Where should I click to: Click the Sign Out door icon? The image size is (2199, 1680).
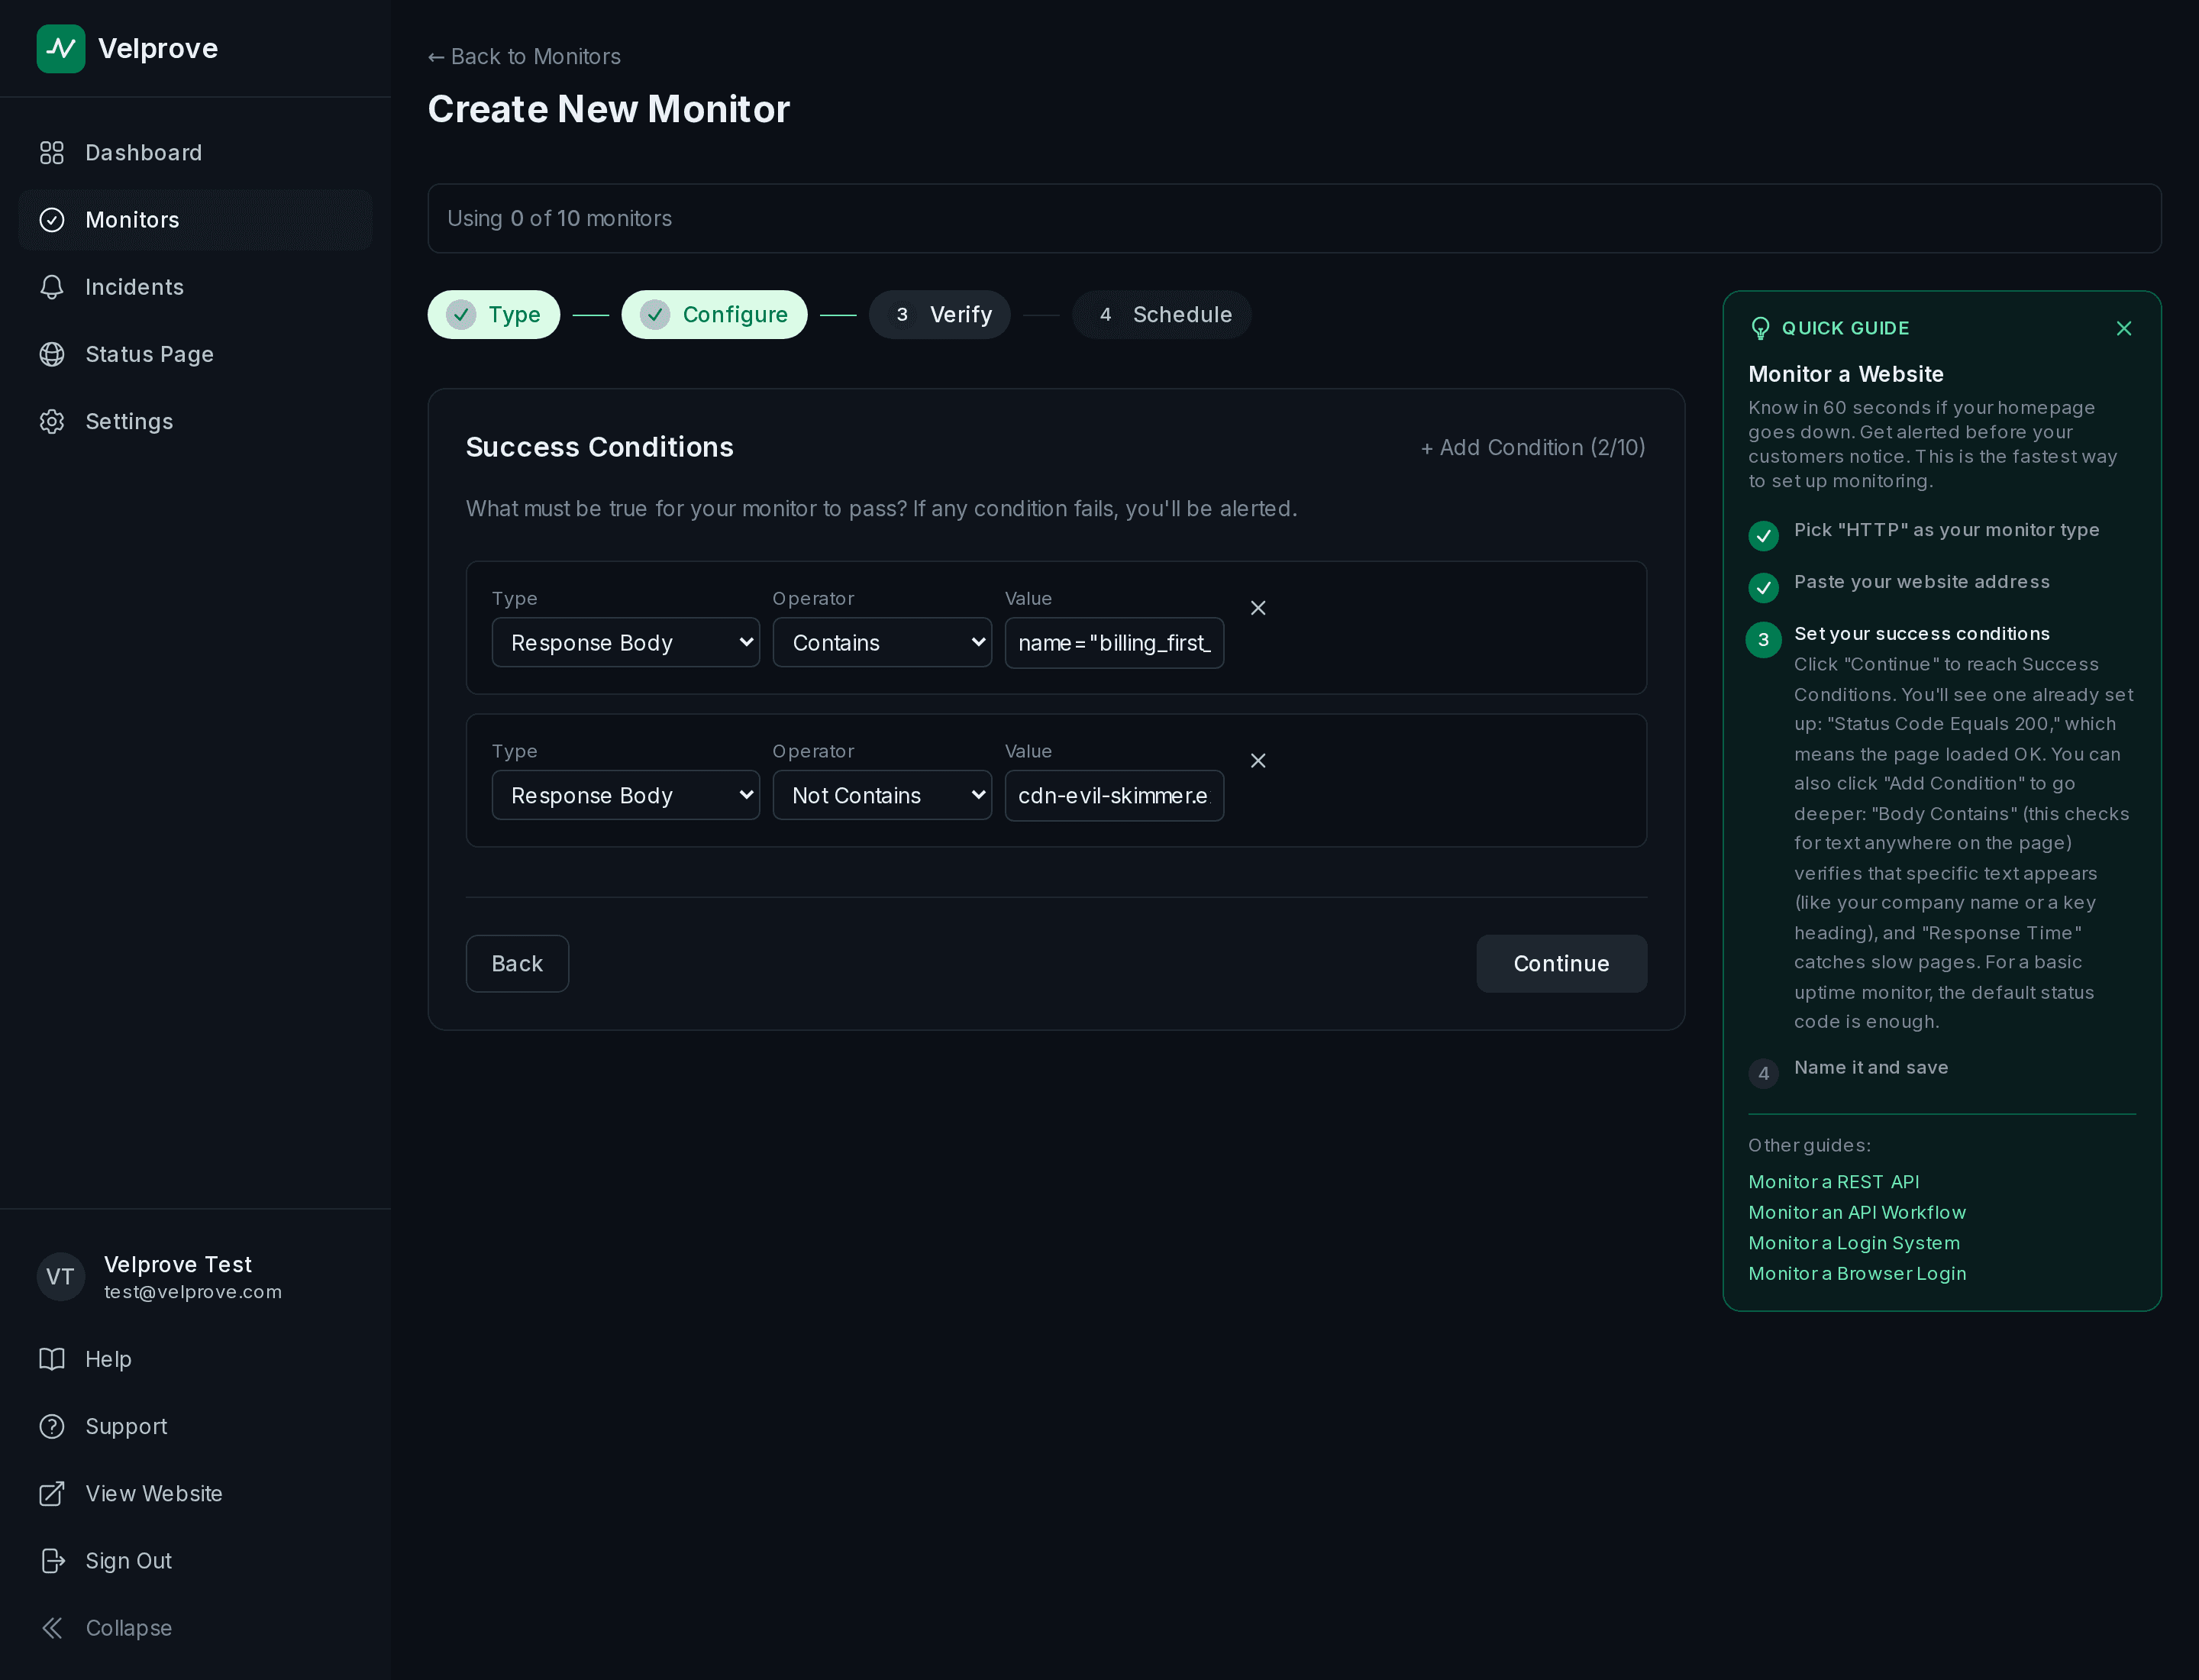51,1560
